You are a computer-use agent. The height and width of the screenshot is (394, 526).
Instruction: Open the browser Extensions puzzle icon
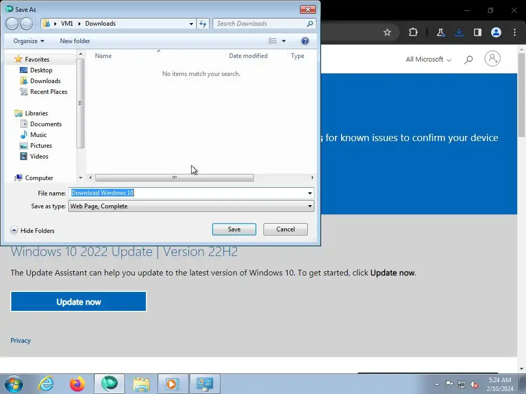point(414,32)
